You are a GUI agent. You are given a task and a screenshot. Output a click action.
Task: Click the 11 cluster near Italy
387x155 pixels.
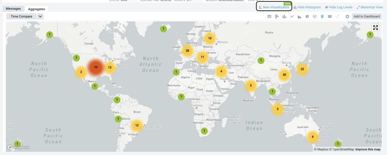click(x=202, y=57)
